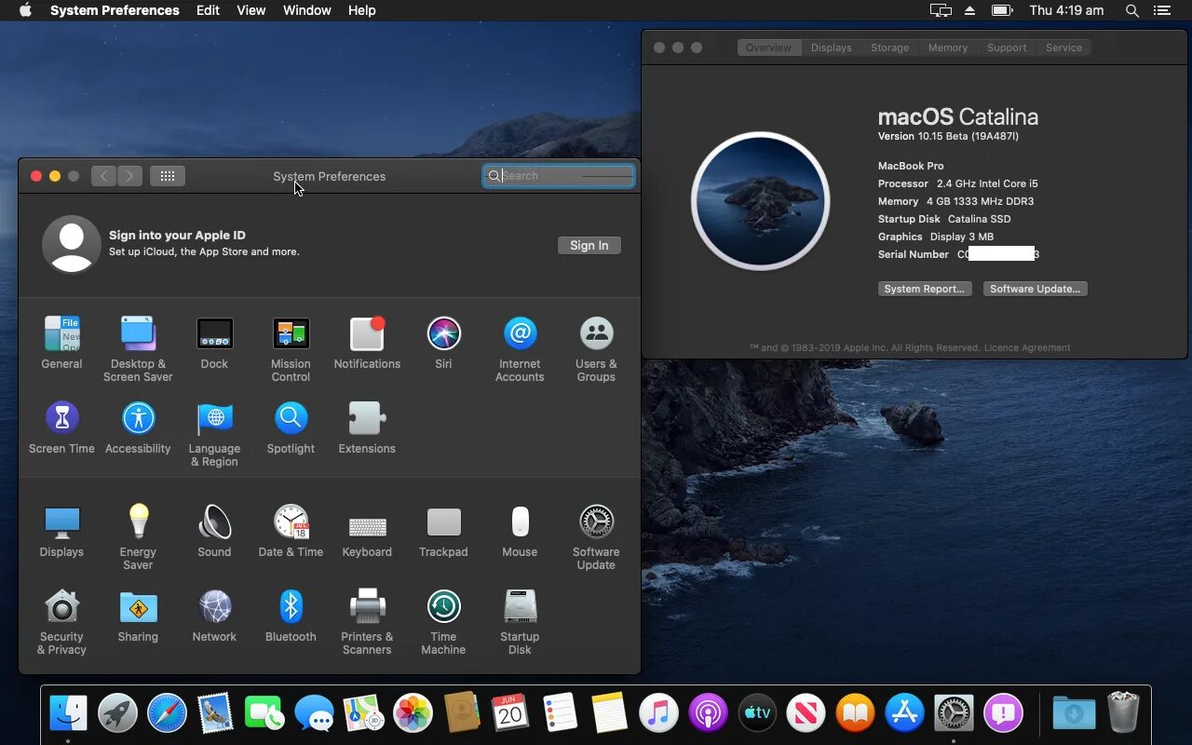Viewport: 1192px width, 745px height.
Task: Open the Network preferences pane
Action: click(x=214, y=616)
